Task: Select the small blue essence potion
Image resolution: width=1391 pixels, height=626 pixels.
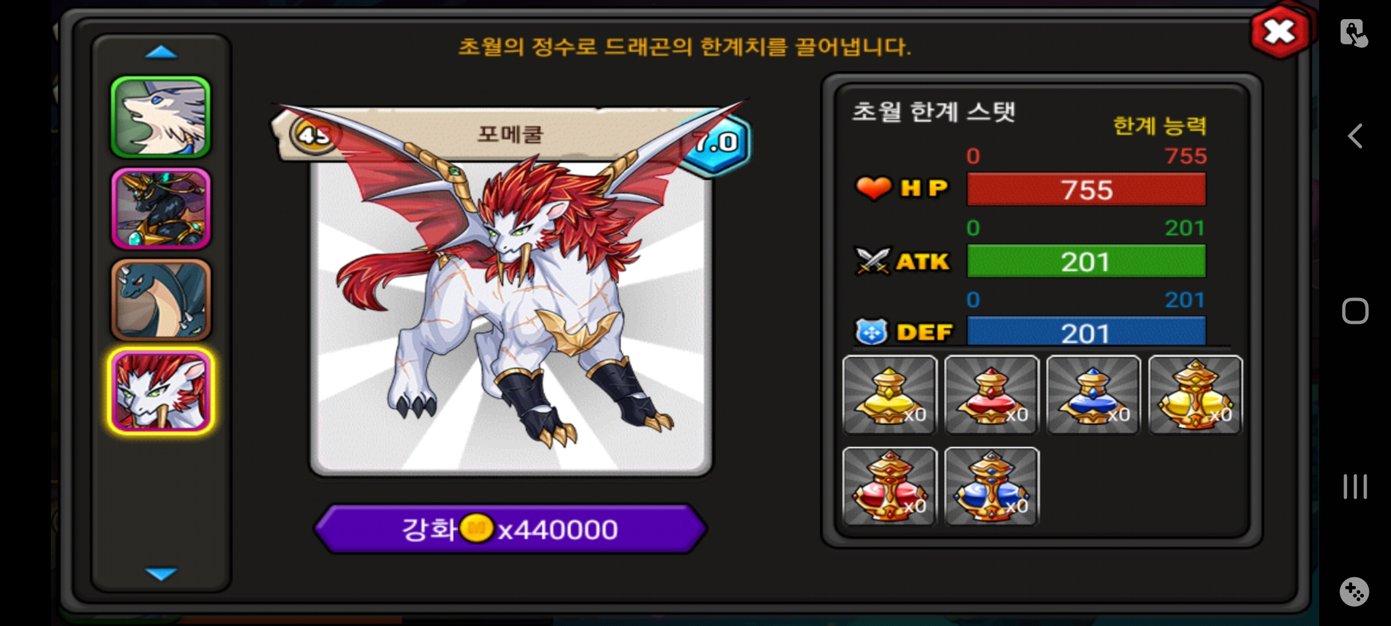Action: 1094,395
